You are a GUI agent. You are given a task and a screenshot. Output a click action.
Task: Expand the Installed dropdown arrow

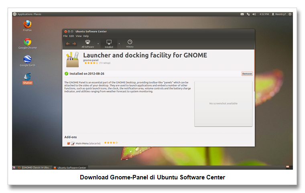[119, 44]
